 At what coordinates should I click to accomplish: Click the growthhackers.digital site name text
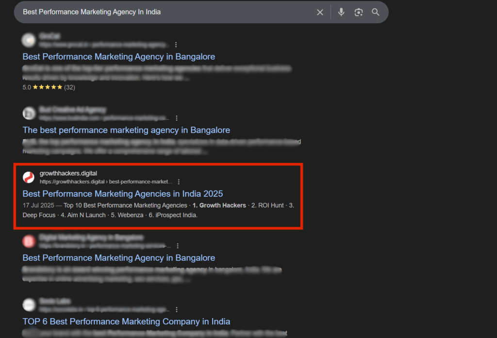68,174
